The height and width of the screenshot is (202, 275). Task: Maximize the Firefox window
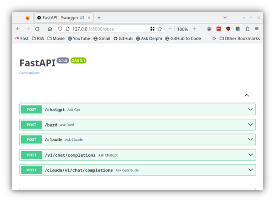click(251, 18)
